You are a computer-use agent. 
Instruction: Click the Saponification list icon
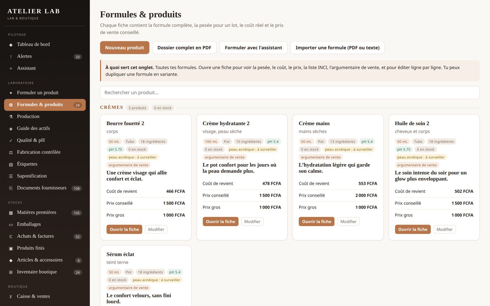(x=11, y=177)
